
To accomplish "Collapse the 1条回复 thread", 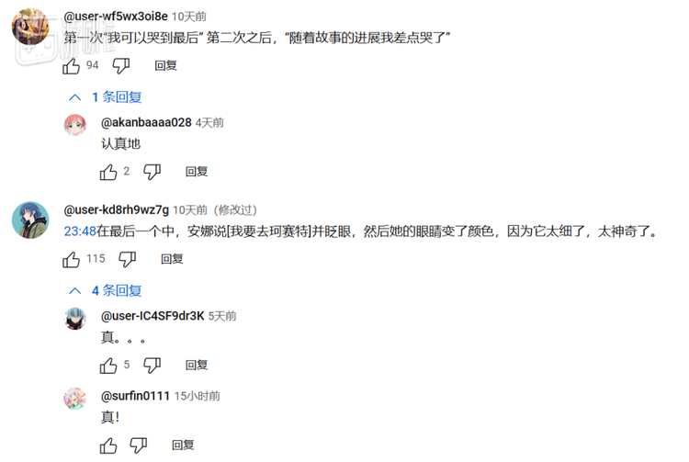I will pos(106,97).
